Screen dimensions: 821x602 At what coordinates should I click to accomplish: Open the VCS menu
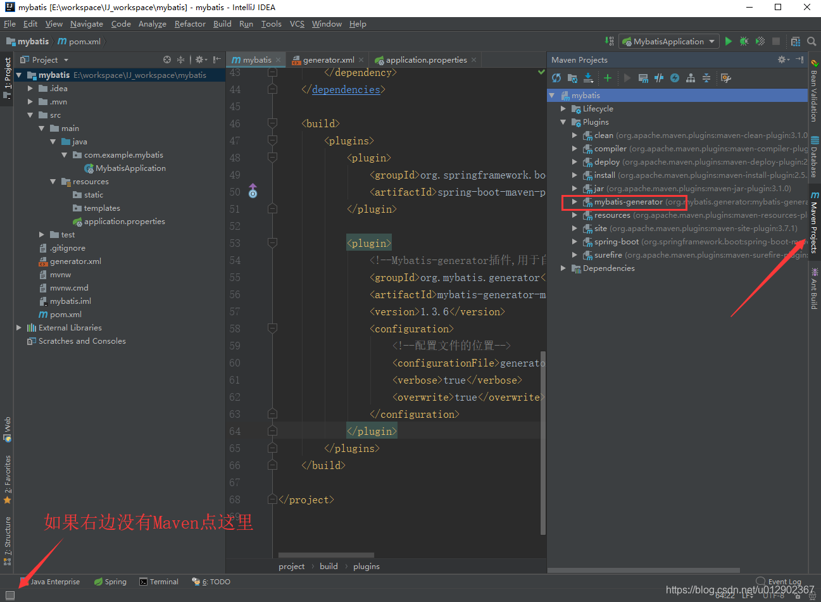click(297, 24)
